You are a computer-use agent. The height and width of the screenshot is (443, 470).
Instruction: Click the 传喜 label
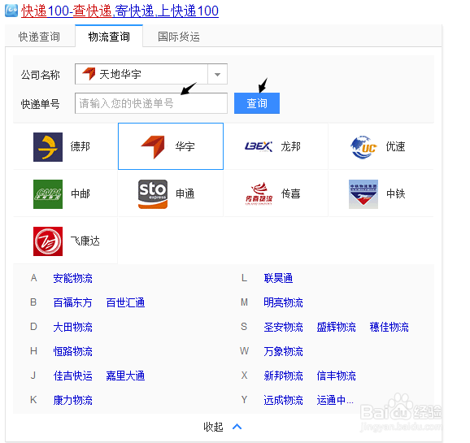(x=290, y=193)
